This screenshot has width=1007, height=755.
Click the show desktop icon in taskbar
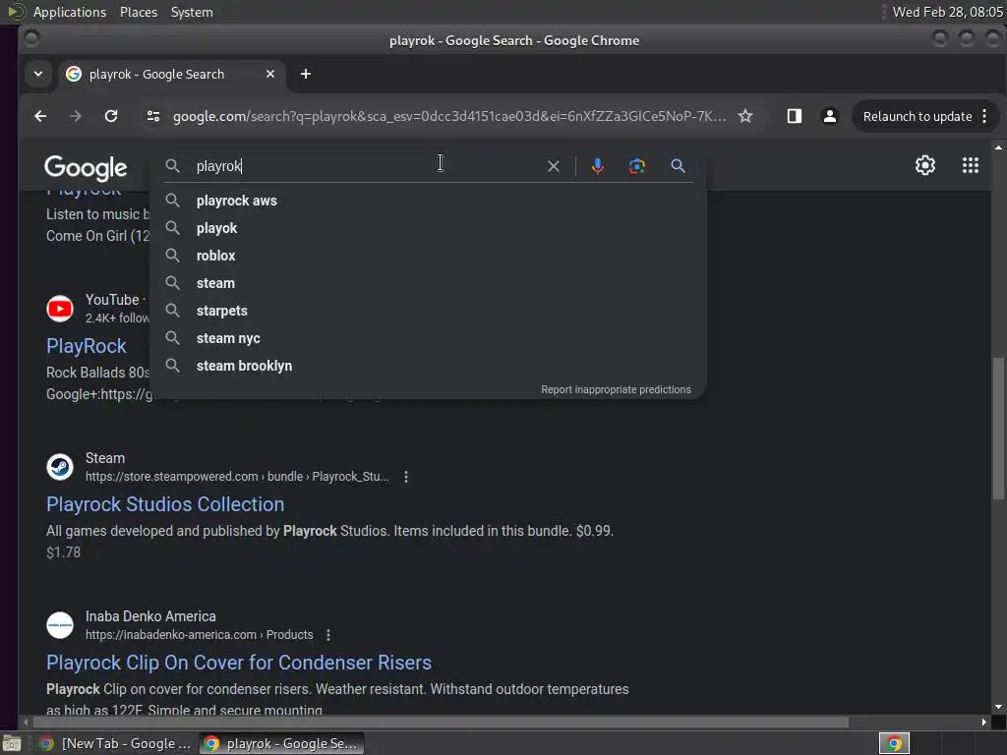(12, 744)
